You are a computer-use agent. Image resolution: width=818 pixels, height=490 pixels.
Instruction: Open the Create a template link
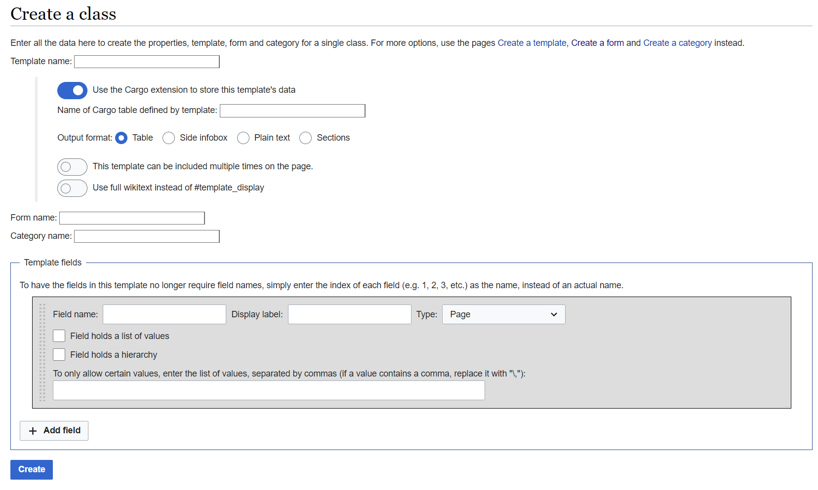coord(532,43)
